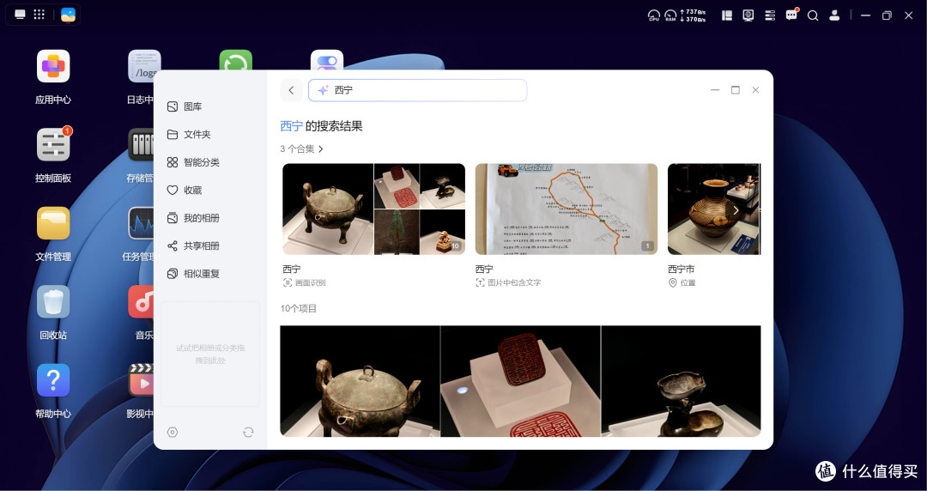Click the album drop zone area
927x491 pixels.
coord(210,355)
